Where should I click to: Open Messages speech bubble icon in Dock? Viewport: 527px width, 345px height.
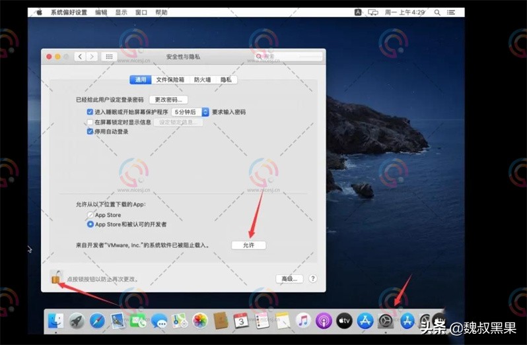point(159,321)
